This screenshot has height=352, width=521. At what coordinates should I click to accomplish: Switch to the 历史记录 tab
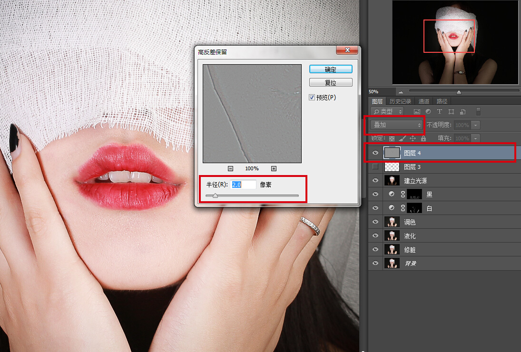pos(400,101)
